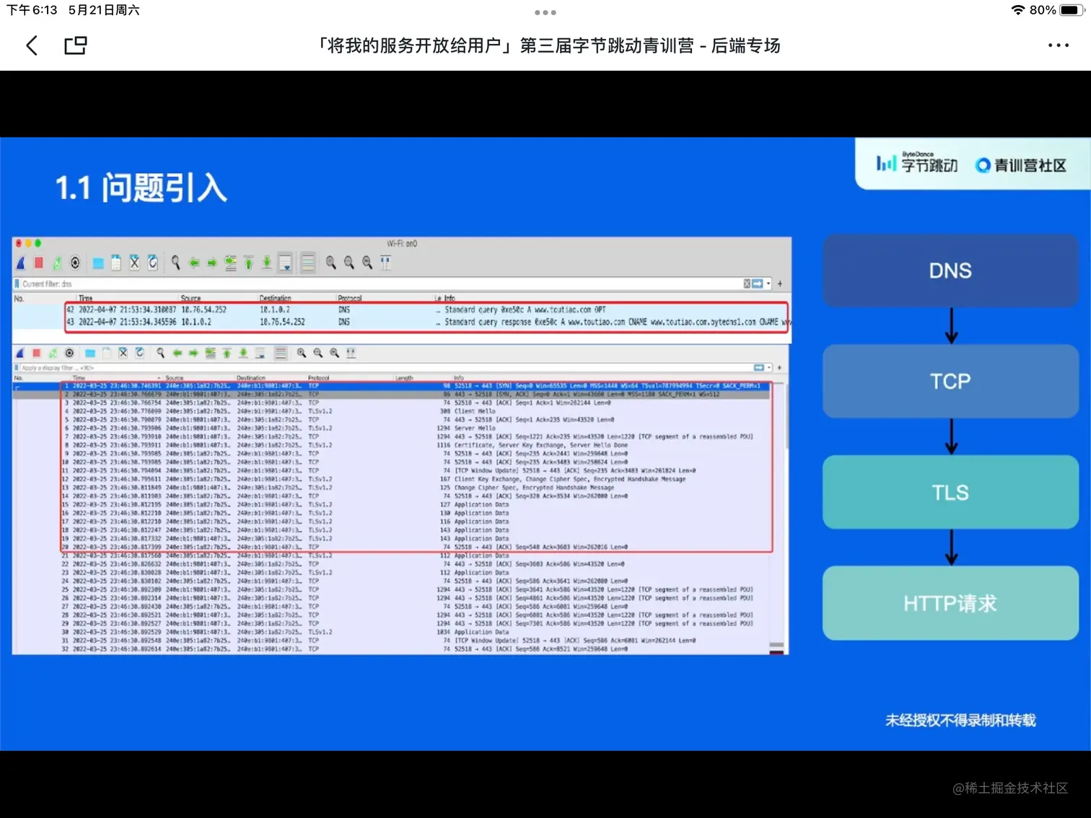
Task: Toggle colorize packets in lower Wireshark toolbar
Action: [281, 353]
